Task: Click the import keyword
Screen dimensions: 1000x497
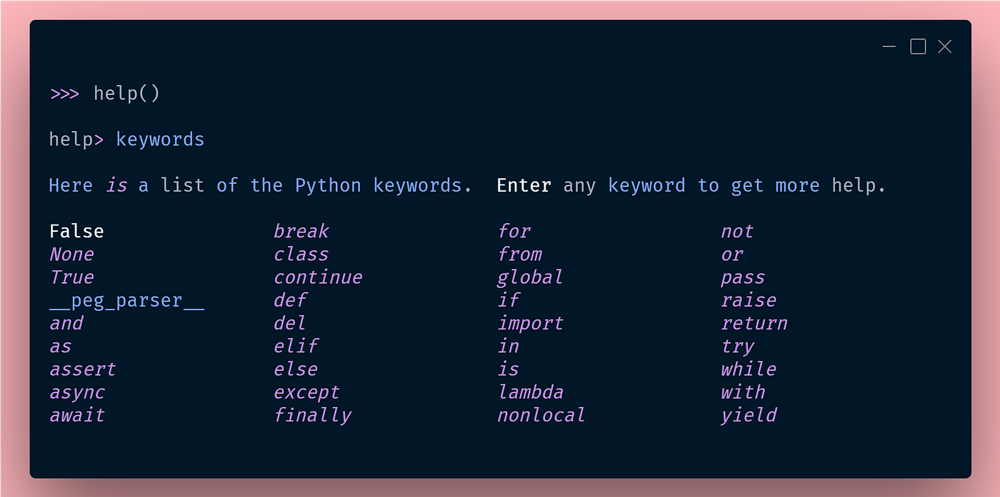Action: [531, 323]
